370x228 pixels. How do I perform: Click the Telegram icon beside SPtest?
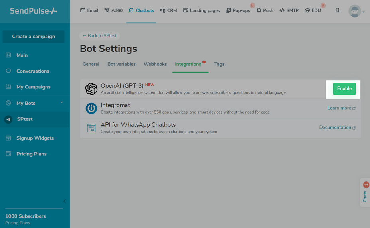coord(8,120)
